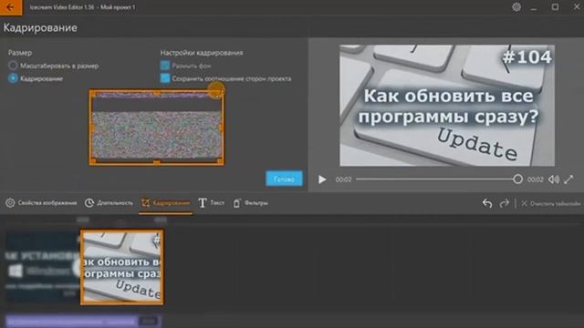Open the 'Фильтры' tab

[x=250, y=203]
